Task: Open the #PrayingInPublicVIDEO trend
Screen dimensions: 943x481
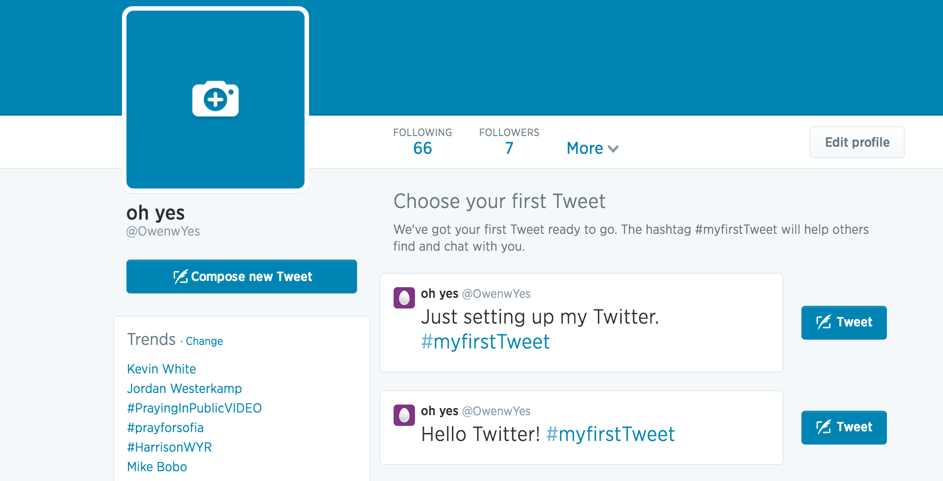Action: (x=194, y=408)
